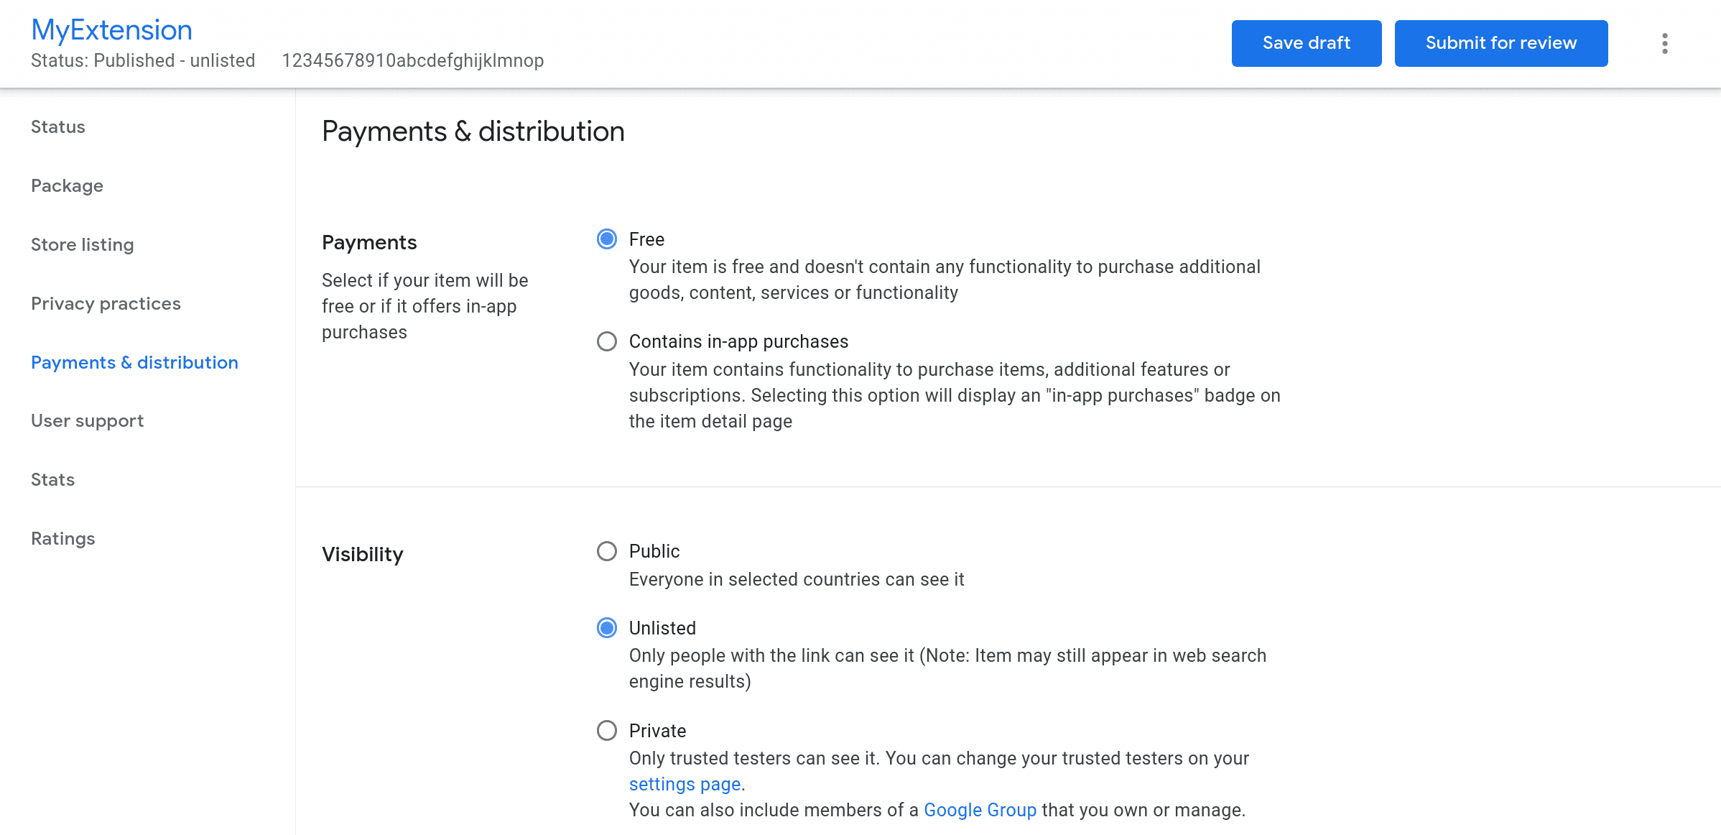Select the Package navigation item

coord(68,185)
